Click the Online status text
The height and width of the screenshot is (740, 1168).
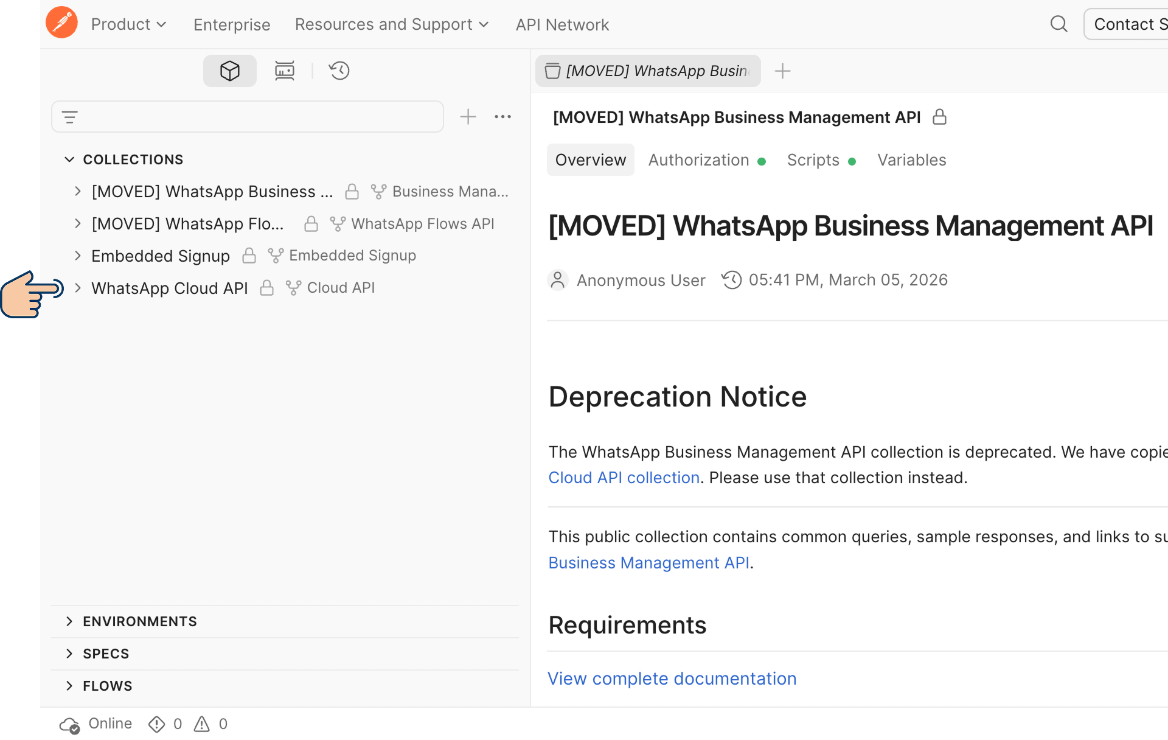110,724
